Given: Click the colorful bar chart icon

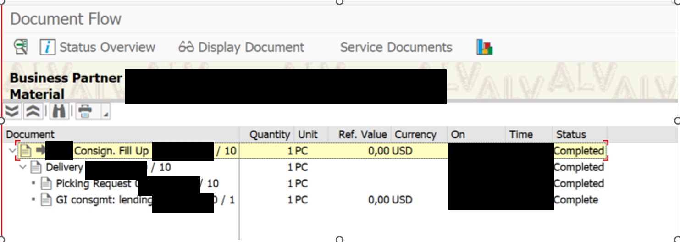Looking at the screenshot, I should [x=484, y=47].
